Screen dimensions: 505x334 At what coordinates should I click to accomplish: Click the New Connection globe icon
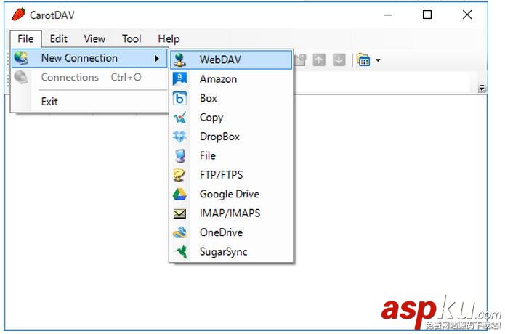point(21,58)
